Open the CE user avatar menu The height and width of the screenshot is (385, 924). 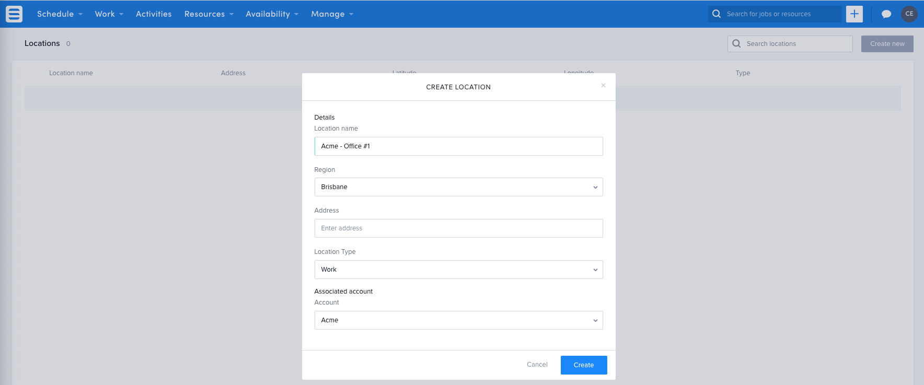click(909, 14)
